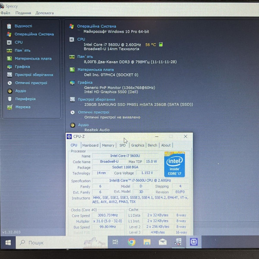Open Пристрої зберігання in sidebar
The image size is (259, 259).
[x=34, y=75]
